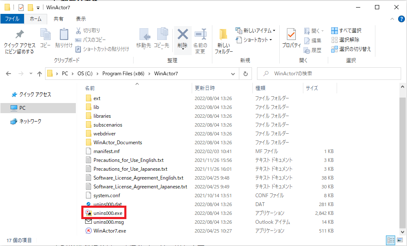Open Properties (プロパティ) in the ribbon
The image size is (407, 246).
292,38
